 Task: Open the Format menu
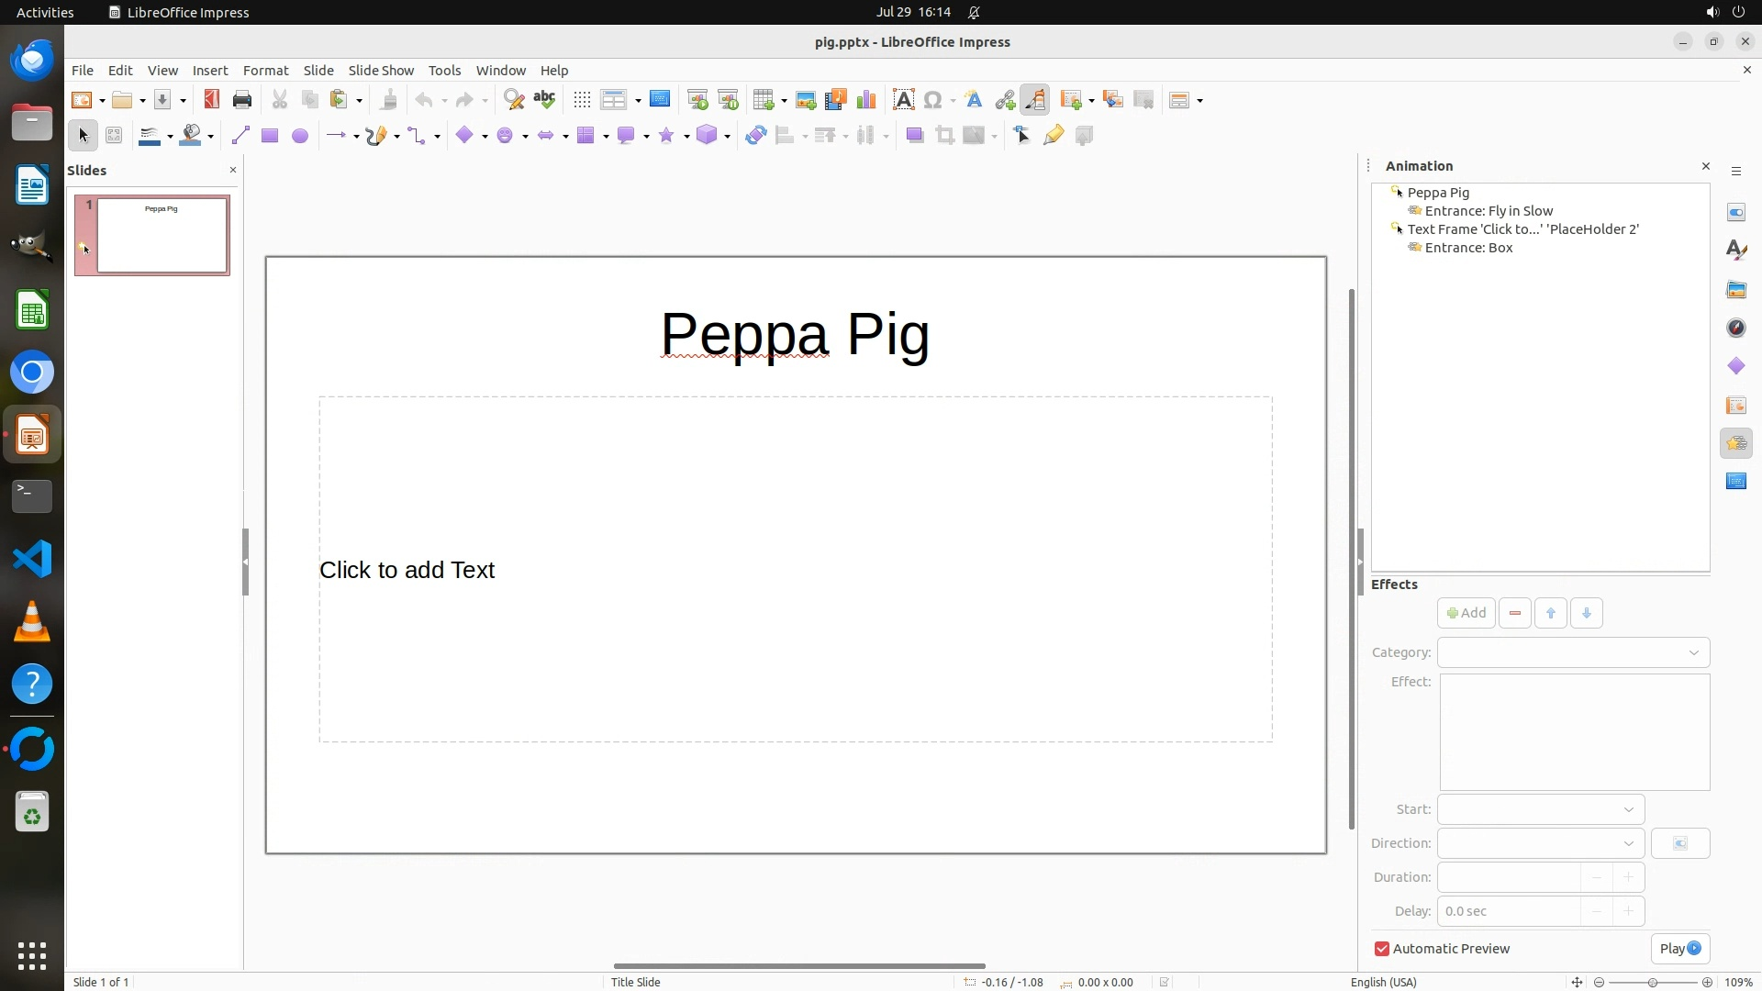pos(265,71)
